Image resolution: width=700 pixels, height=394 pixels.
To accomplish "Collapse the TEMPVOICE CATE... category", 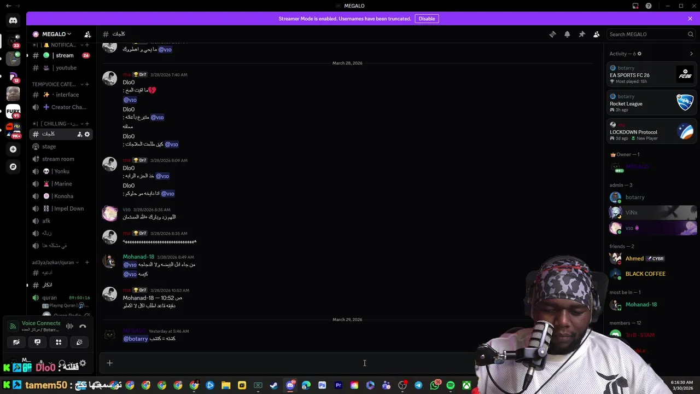I will (57, 84).
